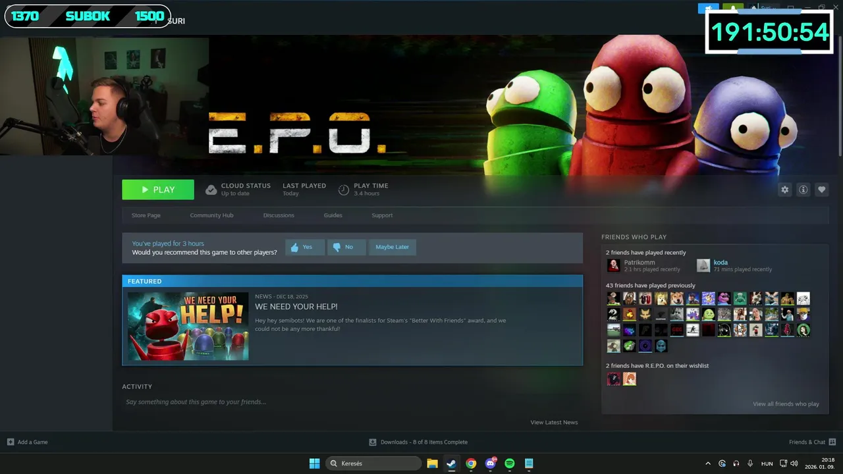Image resolution: width=843 pixels, height=474 pixels.
Task: Click orange-haired wishlist friend avatar
Action: [630, 379]
